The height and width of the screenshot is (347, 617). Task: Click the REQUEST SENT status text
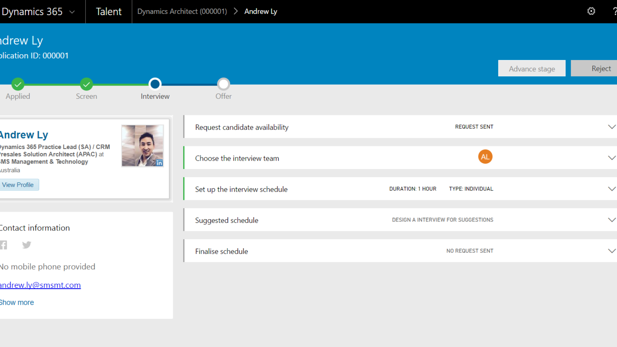click(474, 127)
